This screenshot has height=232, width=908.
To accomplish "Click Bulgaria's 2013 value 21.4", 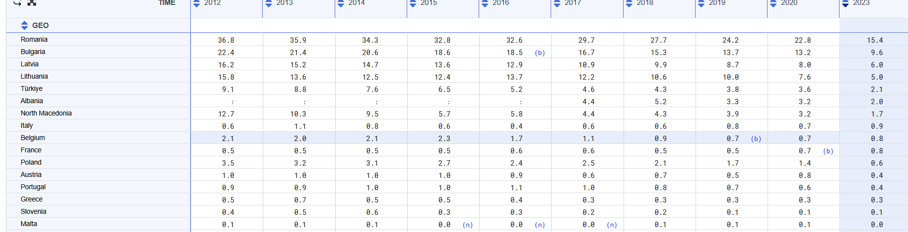I will [x=298, y=53].
